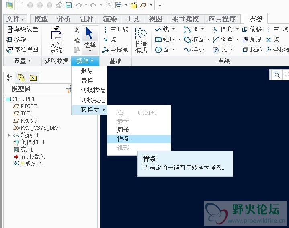Image resolution: width=289 pixels, height=228 pixels.
Task: Select the Text (文本) tool
Action: 223,50
